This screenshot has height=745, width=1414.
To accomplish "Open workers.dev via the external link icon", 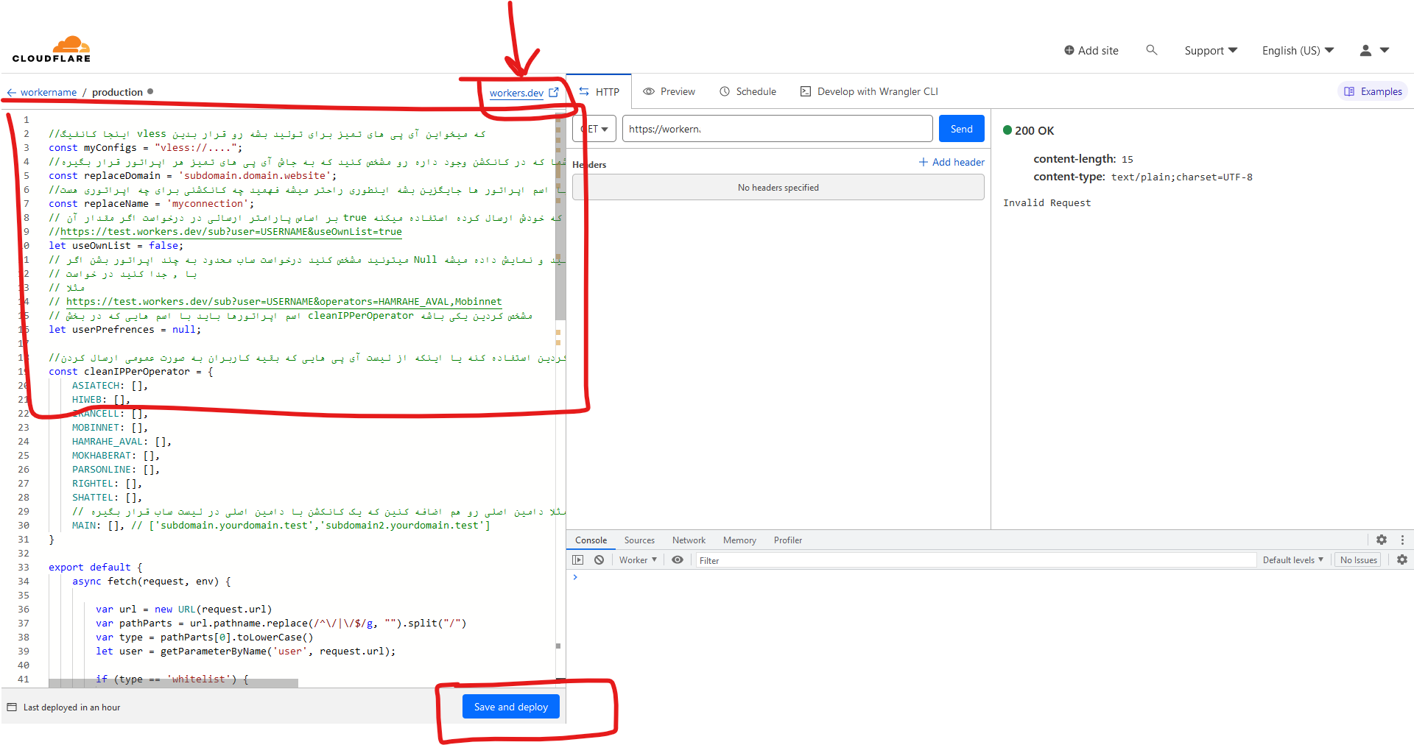I will click(x=554, y=92).
